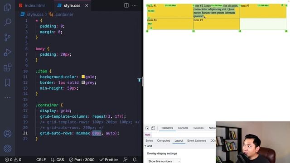Viewport: 290px width, 163px height.
Task: Switch to the DevTools Sources tab
Action: [198, 128]
